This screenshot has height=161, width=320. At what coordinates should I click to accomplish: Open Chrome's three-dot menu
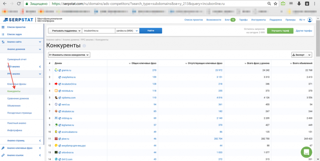315,4
